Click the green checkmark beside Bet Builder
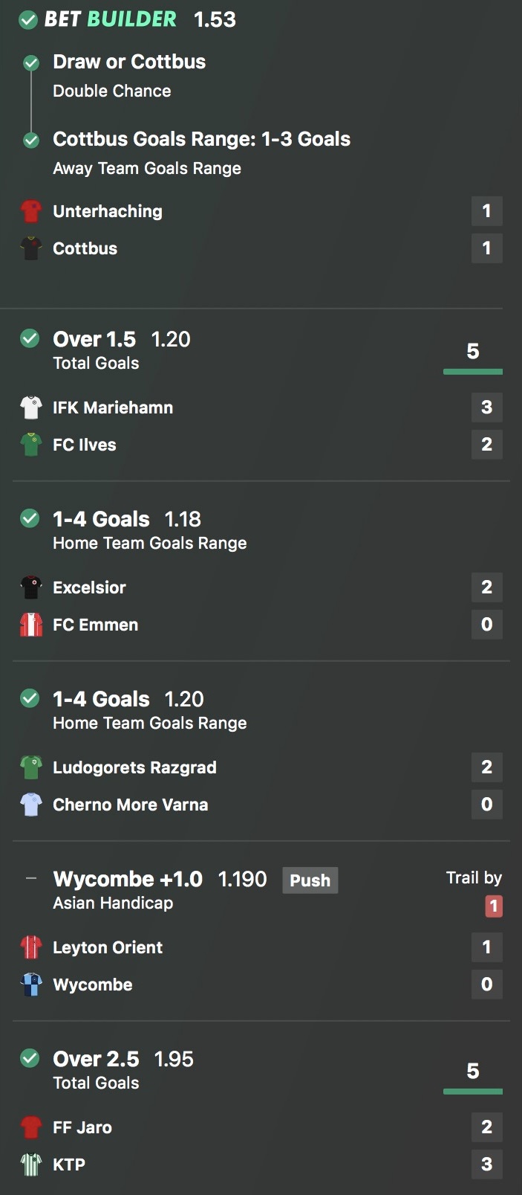The image size is (522, 1195). pyautogui.click(x=28, y=20)
